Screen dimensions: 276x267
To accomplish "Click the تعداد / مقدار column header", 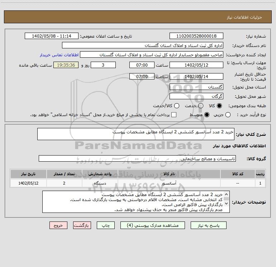I will click(x=64, y=174).
